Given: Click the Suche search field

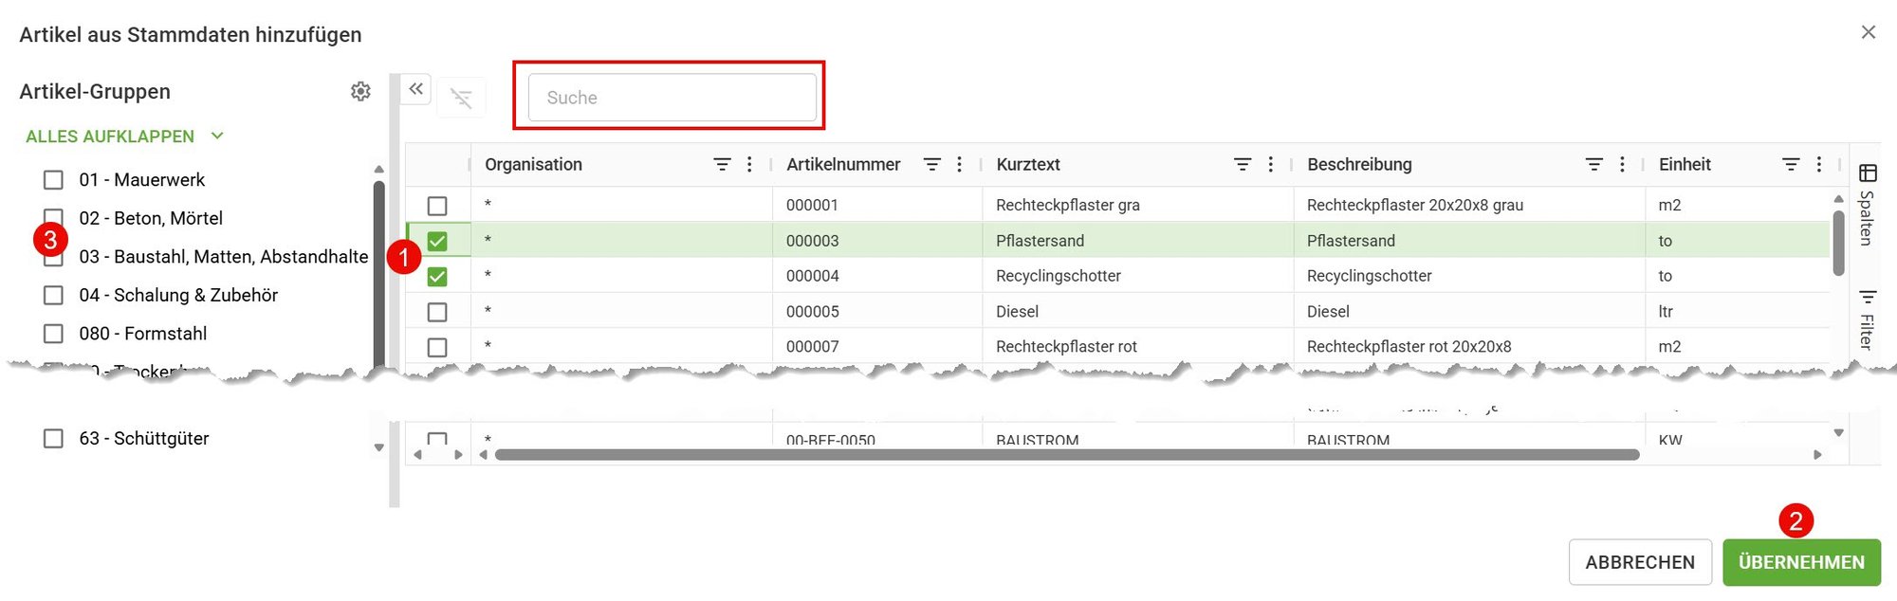Looking at the screenshot, I should coord(672,98).
